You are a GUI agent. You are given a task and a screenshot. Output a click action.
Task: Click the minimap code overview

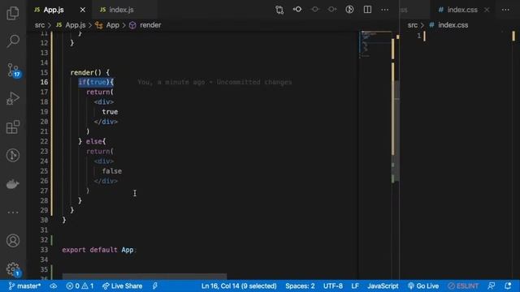click(x=375, y=45)
